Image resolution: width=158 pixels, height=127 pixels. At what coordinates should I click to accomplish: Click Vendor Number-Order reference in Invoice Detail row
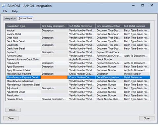(x=82, y=34)
